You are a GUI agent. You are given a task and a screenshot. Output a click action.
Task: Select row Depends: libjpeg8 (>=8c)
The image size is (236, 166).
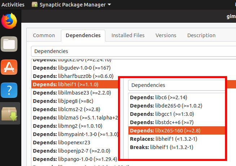coord(75,101)
